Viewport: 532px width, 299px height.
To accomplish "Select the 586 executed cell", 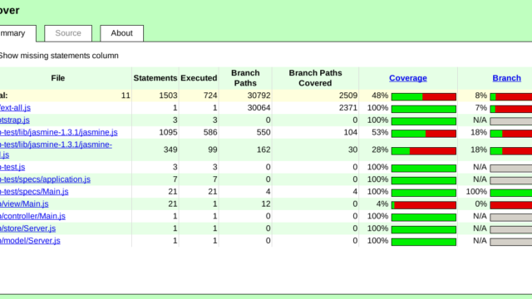I will (199, 132).
